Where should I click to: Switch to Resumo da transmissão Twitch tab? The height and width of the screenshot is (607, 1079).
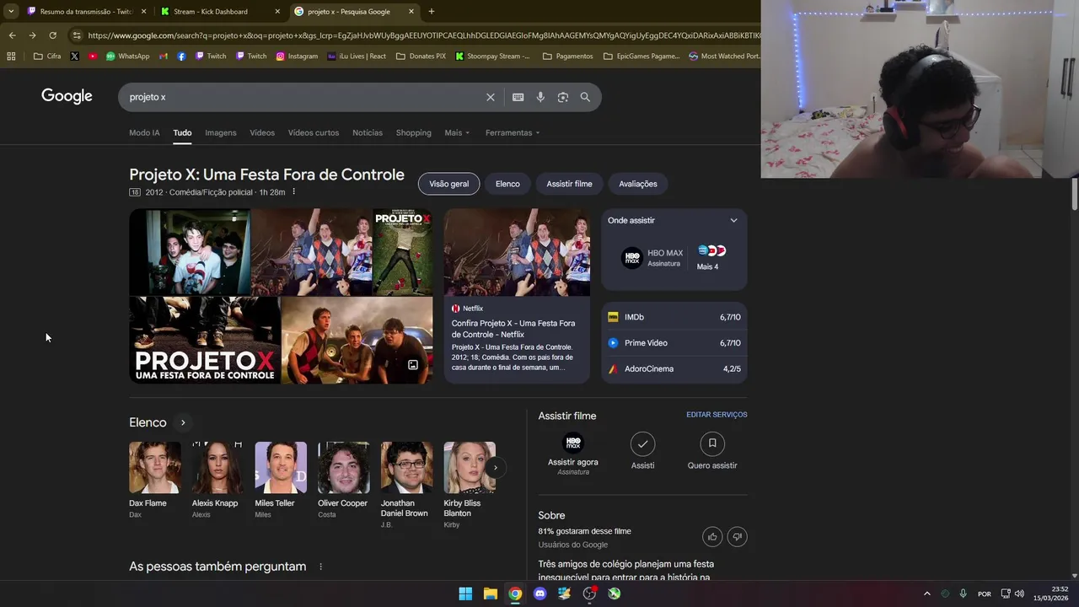(86, 12)
